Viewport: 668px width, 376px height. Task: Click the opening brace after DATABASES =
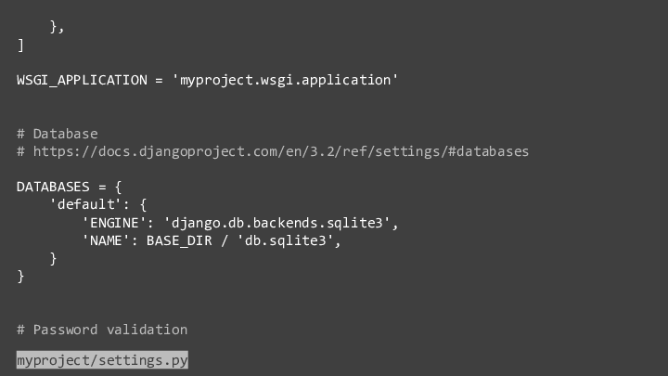118,188
